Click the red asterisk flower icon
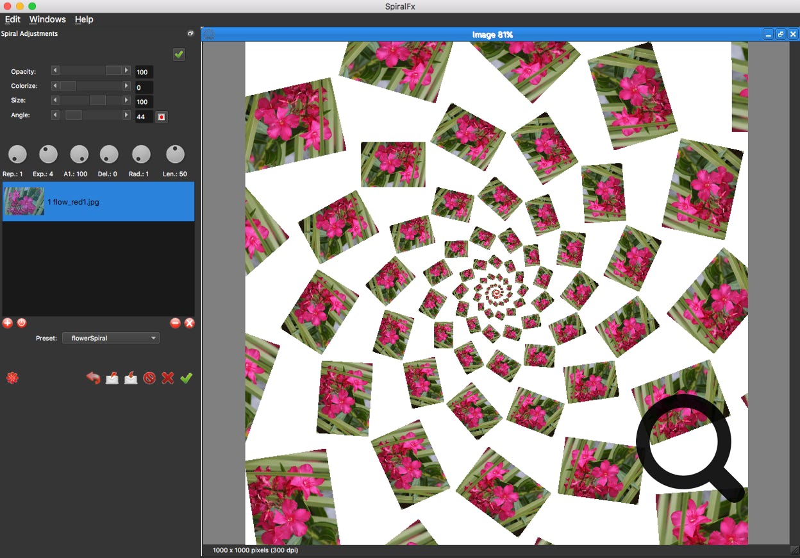 coord(12,378)
